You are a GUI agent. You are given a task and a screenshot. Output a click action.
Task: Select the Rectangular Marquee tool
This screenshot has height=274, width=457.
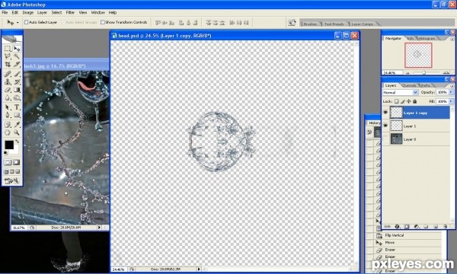(x=8, y=49)
